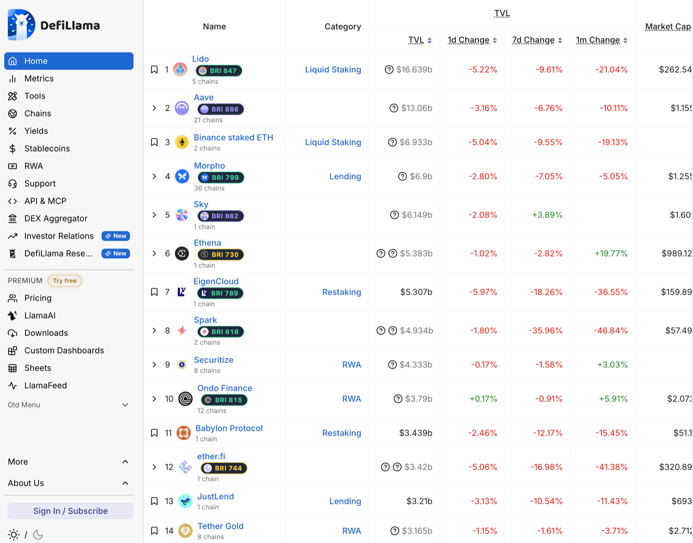The image size is (693, 543).
Task: Click the TVL info icon for Lido
Action: pos(389,70)
